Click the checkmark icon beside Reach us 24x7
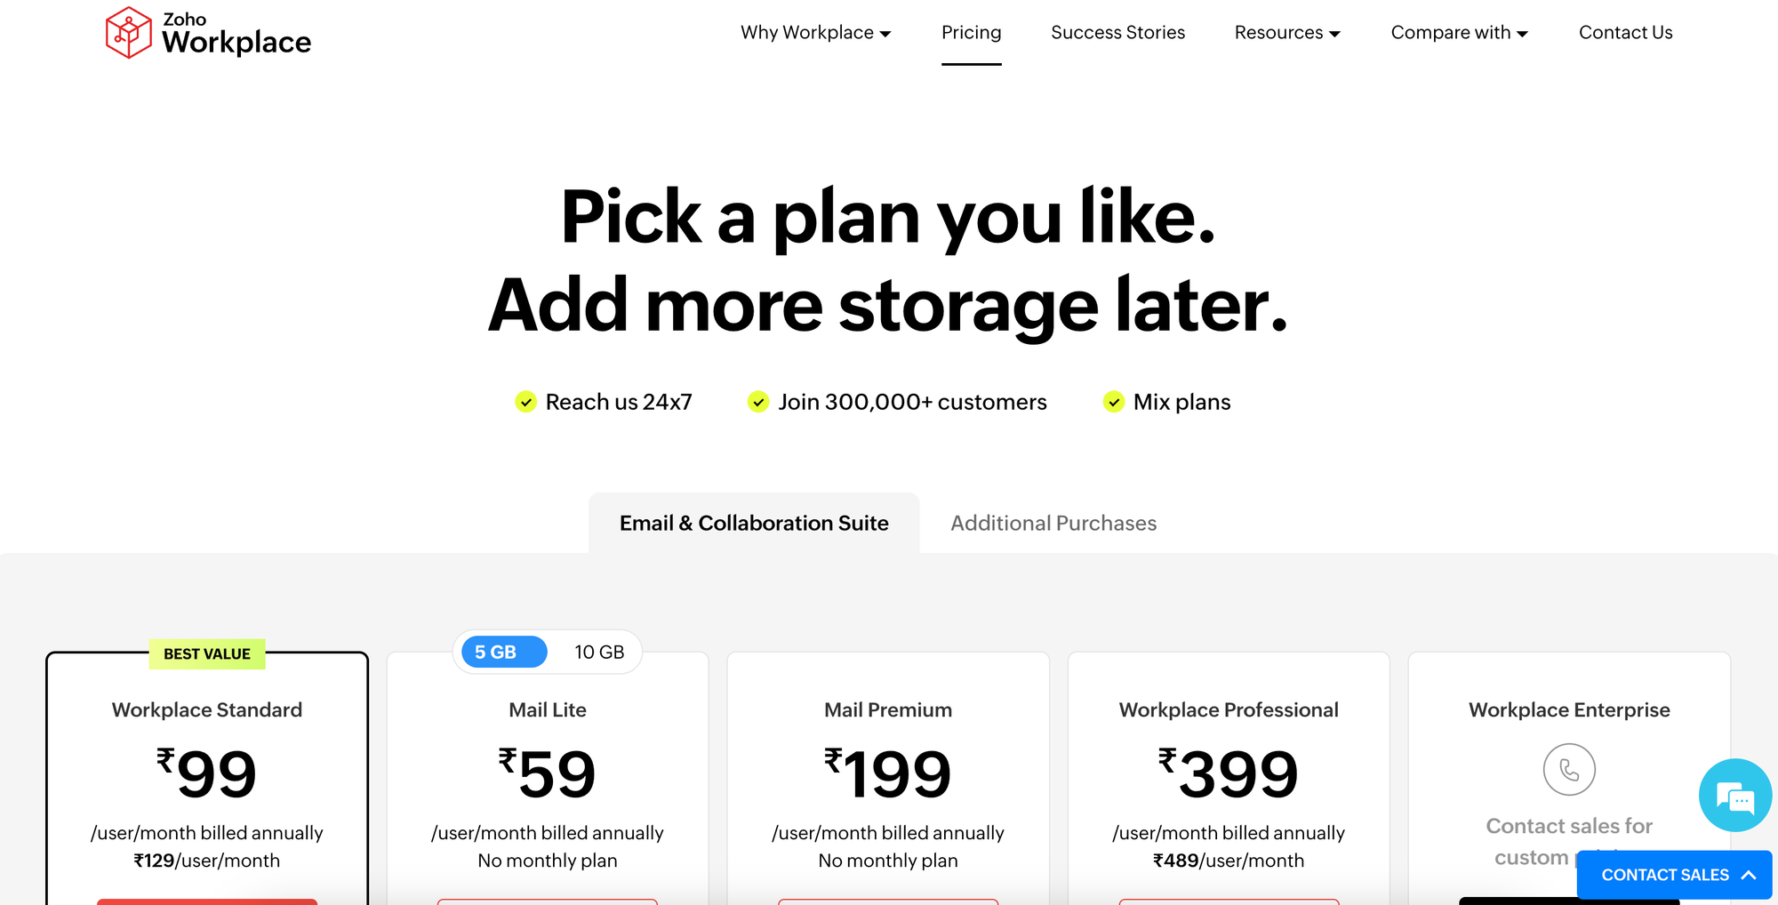Viewport: 1778px width, 905px height. 526,403
